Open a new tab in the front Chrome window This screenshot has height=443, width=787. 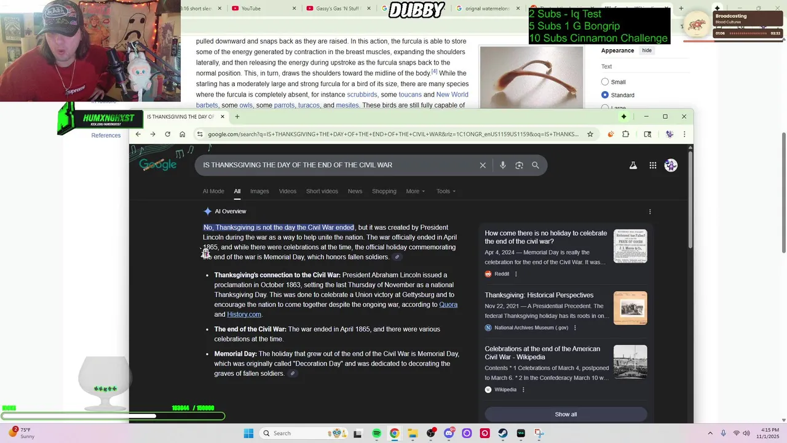237,116
